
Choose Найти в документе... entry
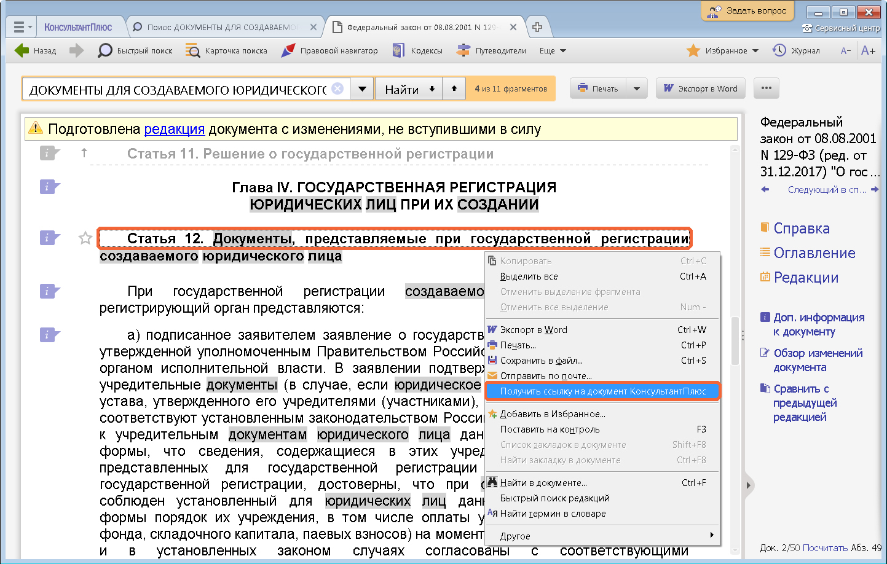click(x=602, y=483)
